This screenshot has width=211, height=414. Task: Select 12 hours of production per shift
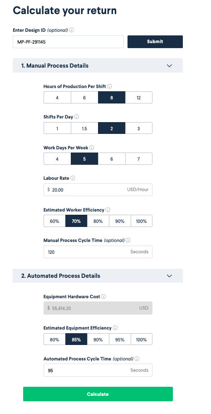139,98
